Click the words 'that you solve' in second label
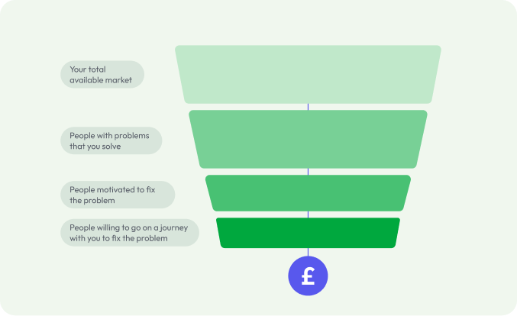Viewport: 517px width, 316px height. pyautogui.click(x=95, y=147)
